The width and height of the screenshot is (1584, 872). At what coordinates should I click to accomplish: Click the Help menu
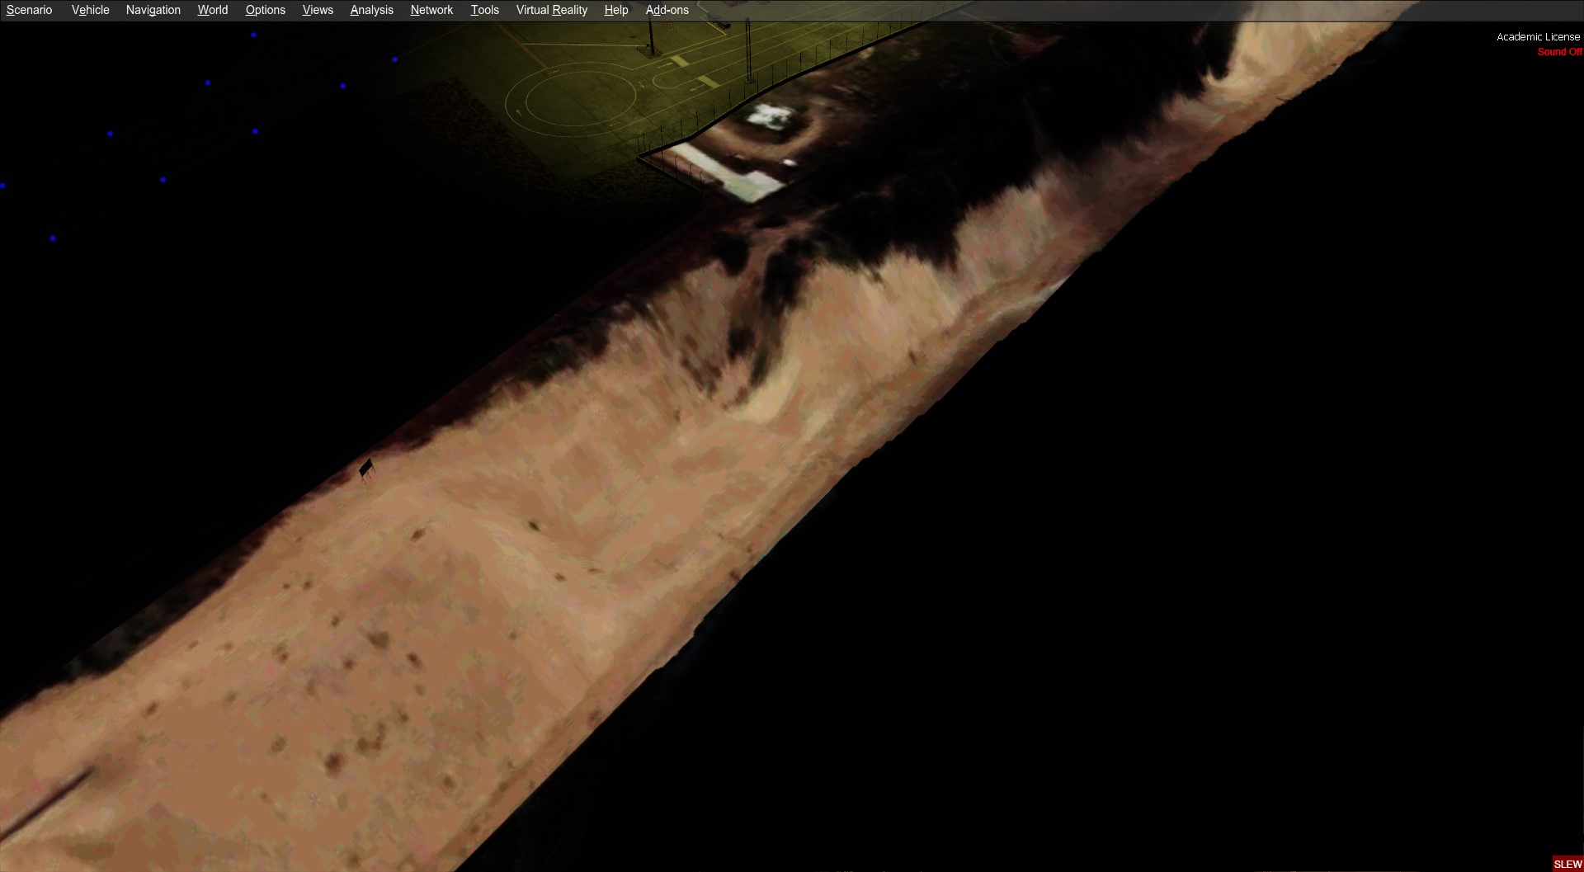tap(615, 10)
